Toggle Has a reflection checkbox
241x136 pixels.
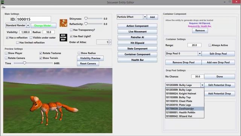coord(7,38)
